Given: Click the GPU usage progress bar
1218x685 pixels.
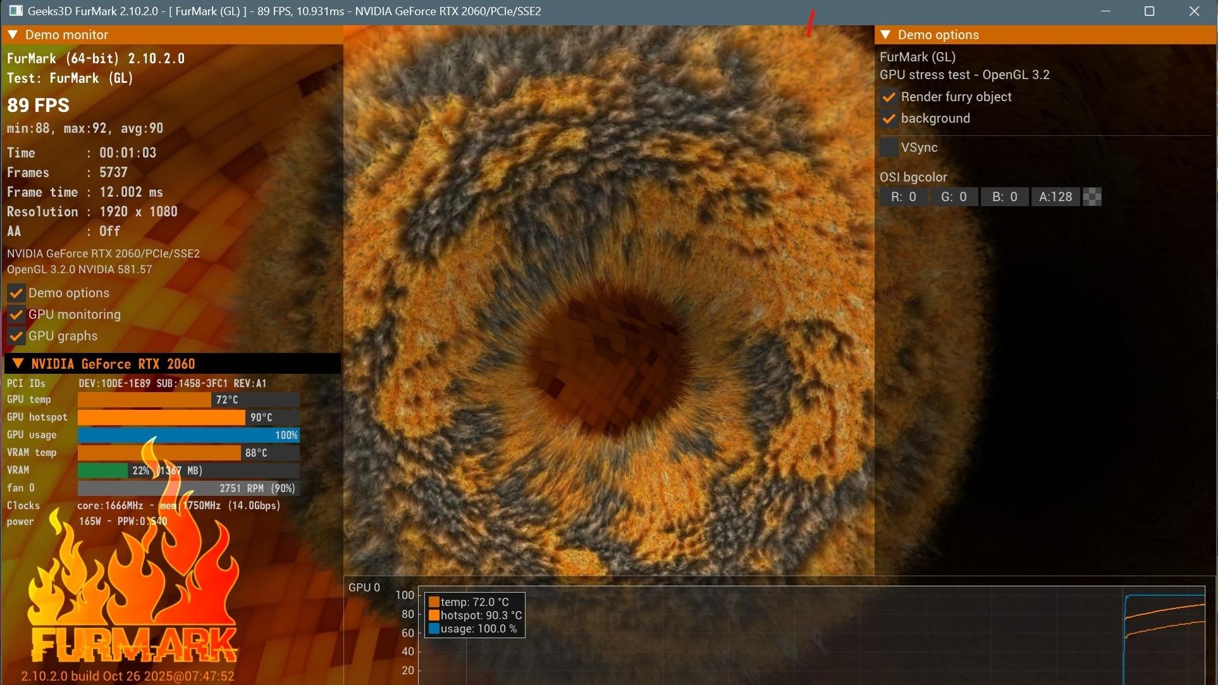Looking at the screenshot, I should (188, 435).
